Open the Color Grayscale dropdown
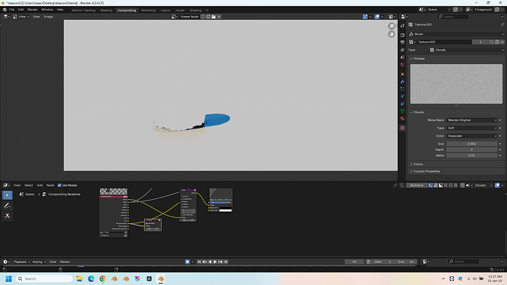Image resolution: width=507 pixels, height=285 pixels. click(x=472, y=136)
